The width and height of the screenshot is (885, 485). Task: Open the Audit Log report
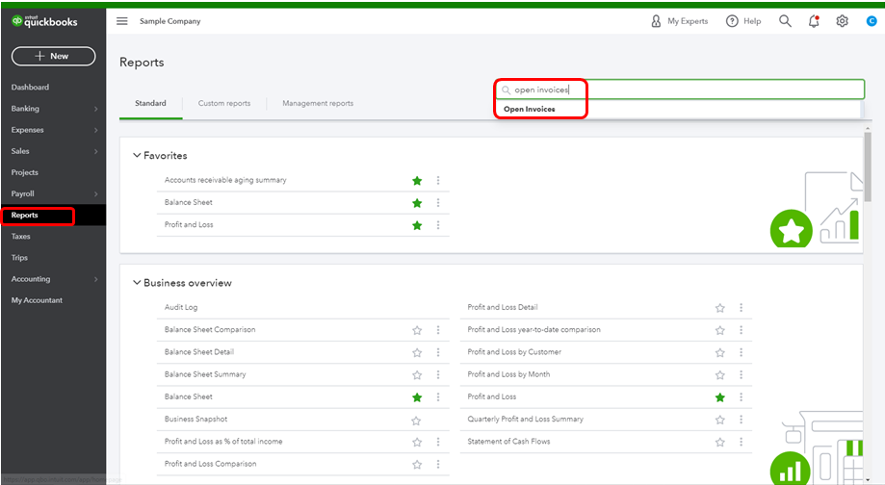(181, 307)
